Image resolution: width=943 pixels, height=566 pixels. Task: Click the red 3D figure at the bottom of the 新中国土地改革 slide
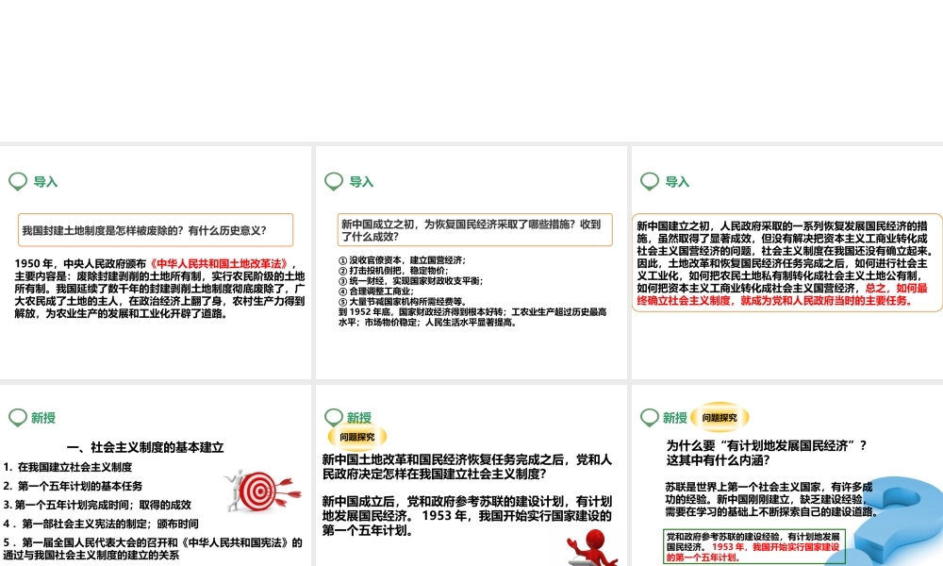click(592, 547)
